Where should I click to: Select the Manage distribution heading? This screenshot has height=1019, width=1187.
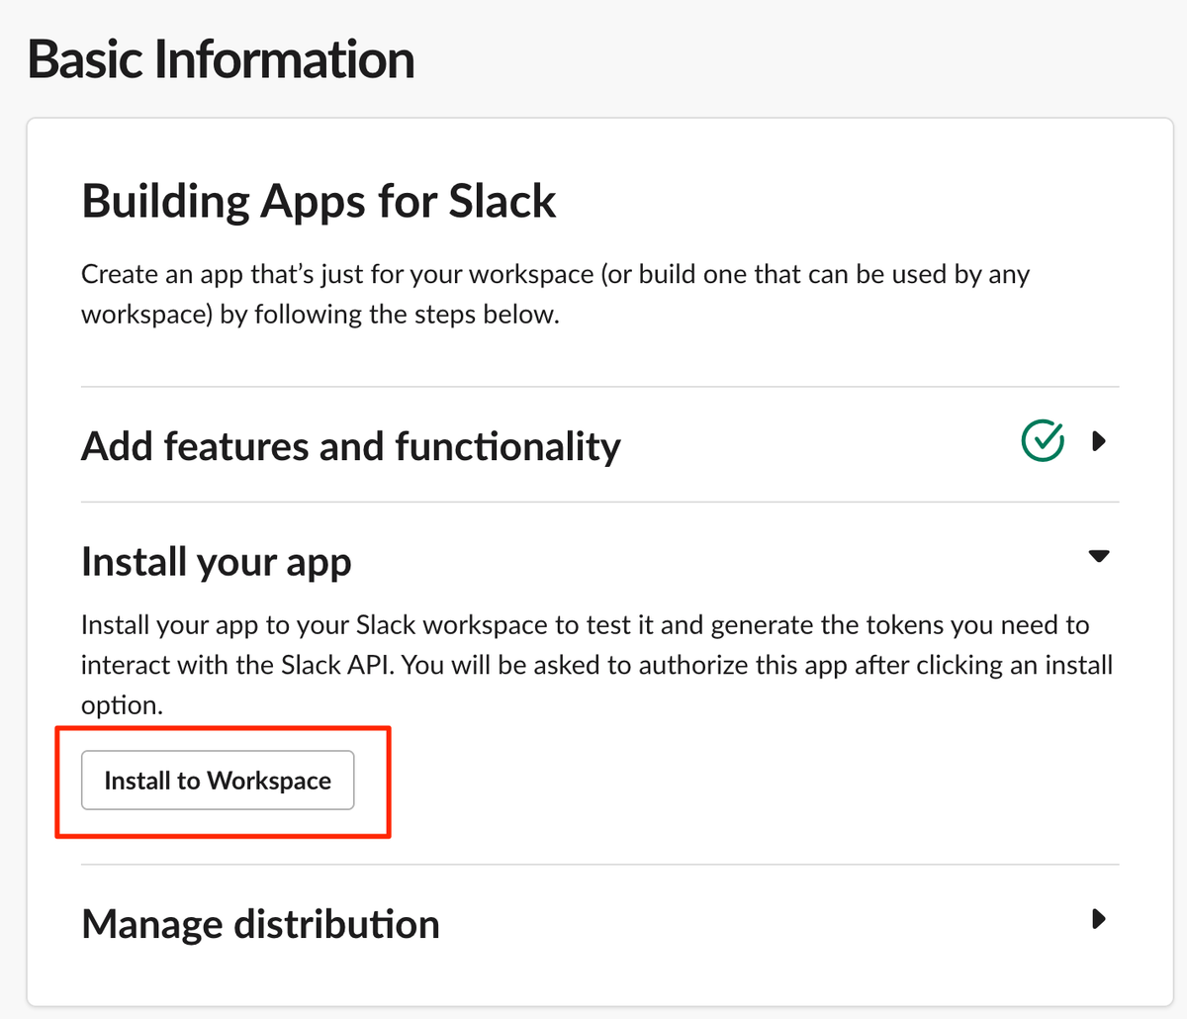tap(261, 924)
